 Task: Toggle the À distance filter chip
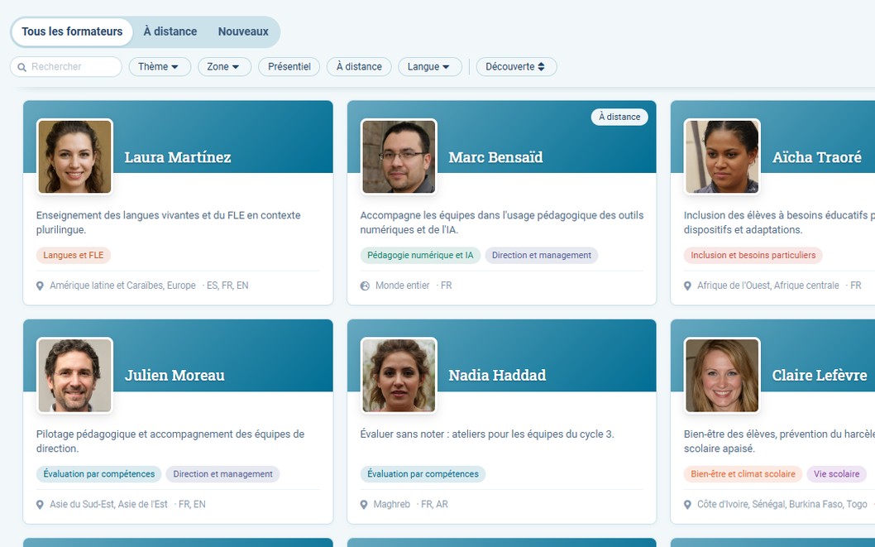(359, 67)
